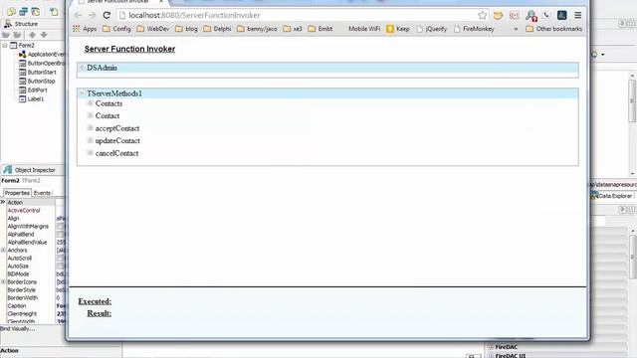
Task: Click the Label1 component icon
Action: coord(22,98)
